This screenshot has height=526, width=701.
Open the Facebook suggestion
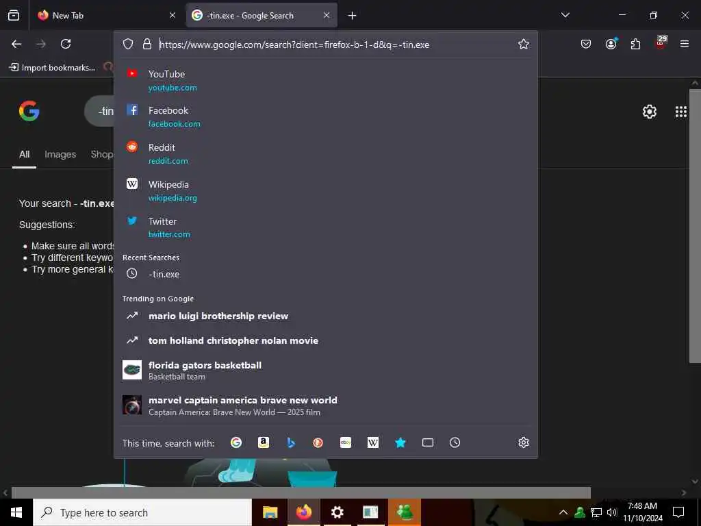coord(325,116)
